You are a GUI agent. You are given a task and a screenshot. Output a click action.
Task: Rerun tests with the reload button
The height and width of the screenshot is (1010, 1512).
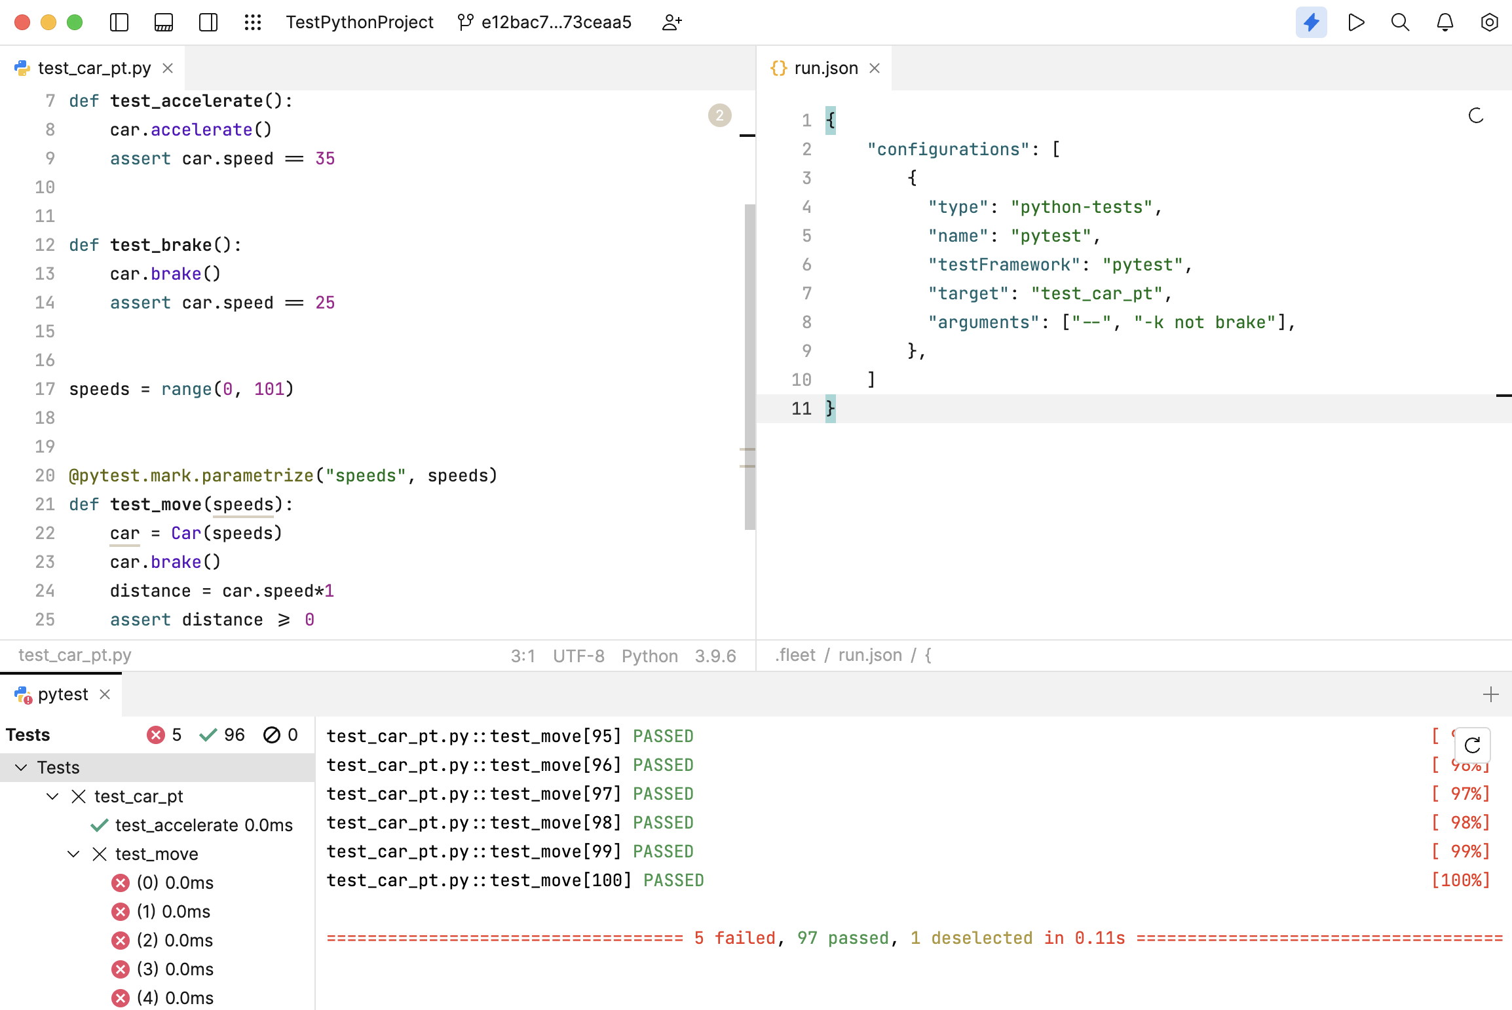point(1472,745)
